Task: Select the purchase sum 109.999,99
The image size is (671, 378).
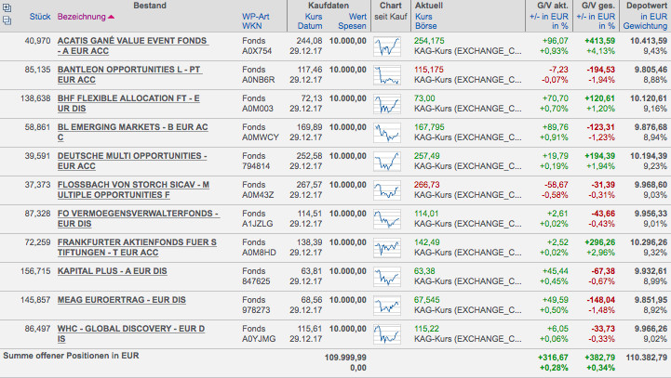Action: click(345, 358)
